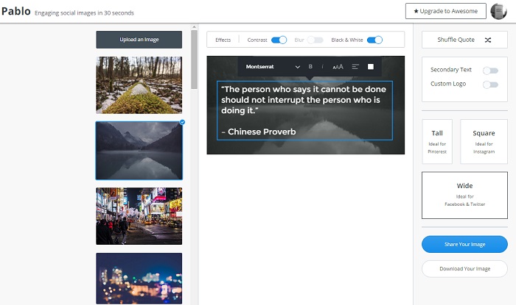
Task: Open the text size AAA icon
Action: point(338,67)
